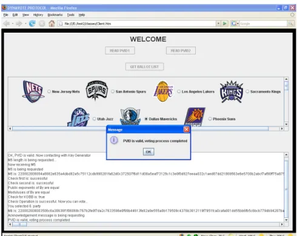The width and height of the screenshot is (297, 236).
Task: Select Los Angeles Lakers radio button
Action: click(179, 91)
